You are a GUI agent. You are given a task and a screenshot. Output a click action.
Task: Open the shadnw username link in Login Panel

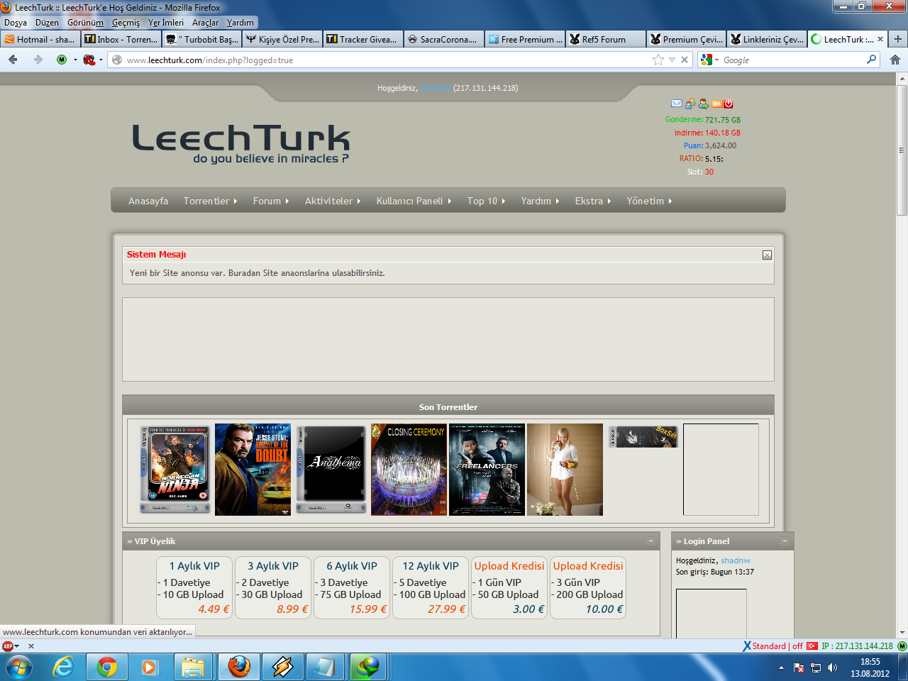tap(735, 560)
